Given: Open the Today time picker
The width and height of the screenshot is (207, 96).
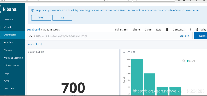Looking at the screenshot, I should [x=201, y=29].
